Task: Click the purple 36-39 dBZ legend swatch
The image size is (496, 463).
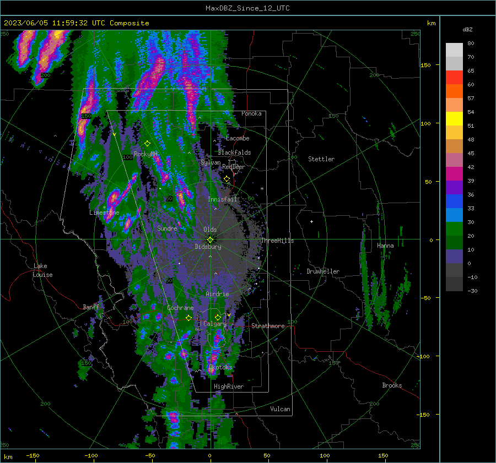Action: tap(454, 188)
